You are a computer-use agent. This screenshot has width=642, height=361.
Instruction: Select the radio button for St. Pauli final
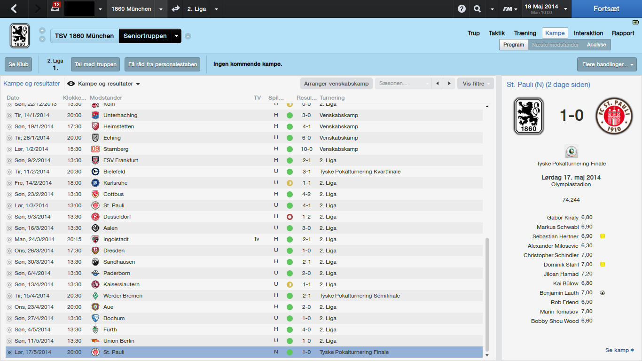(x=9, y=352)
